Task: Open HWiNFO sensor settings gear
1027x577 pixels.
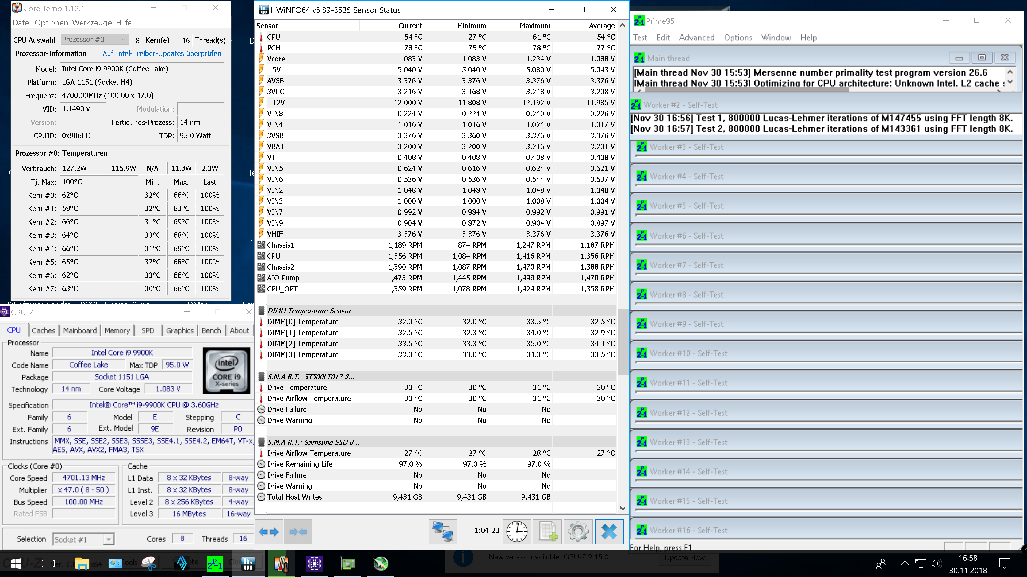Action: pyautogui.click(x=578, y=532)
